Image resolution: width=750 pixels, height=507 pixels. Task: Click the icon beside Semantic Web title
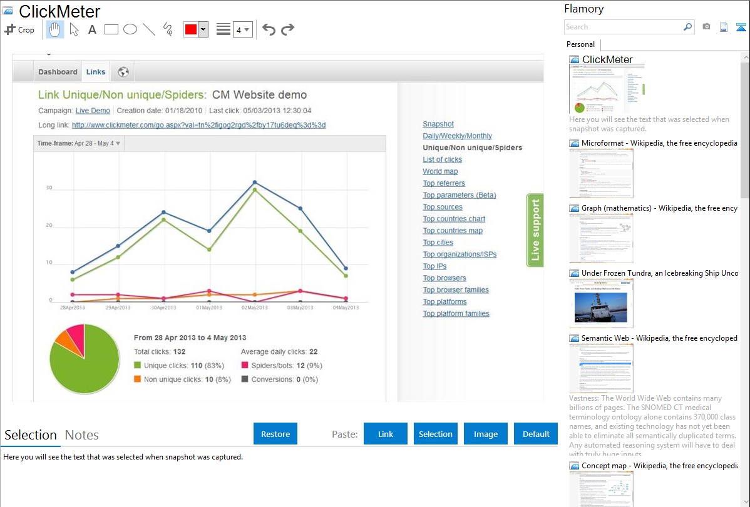[574, 338]
